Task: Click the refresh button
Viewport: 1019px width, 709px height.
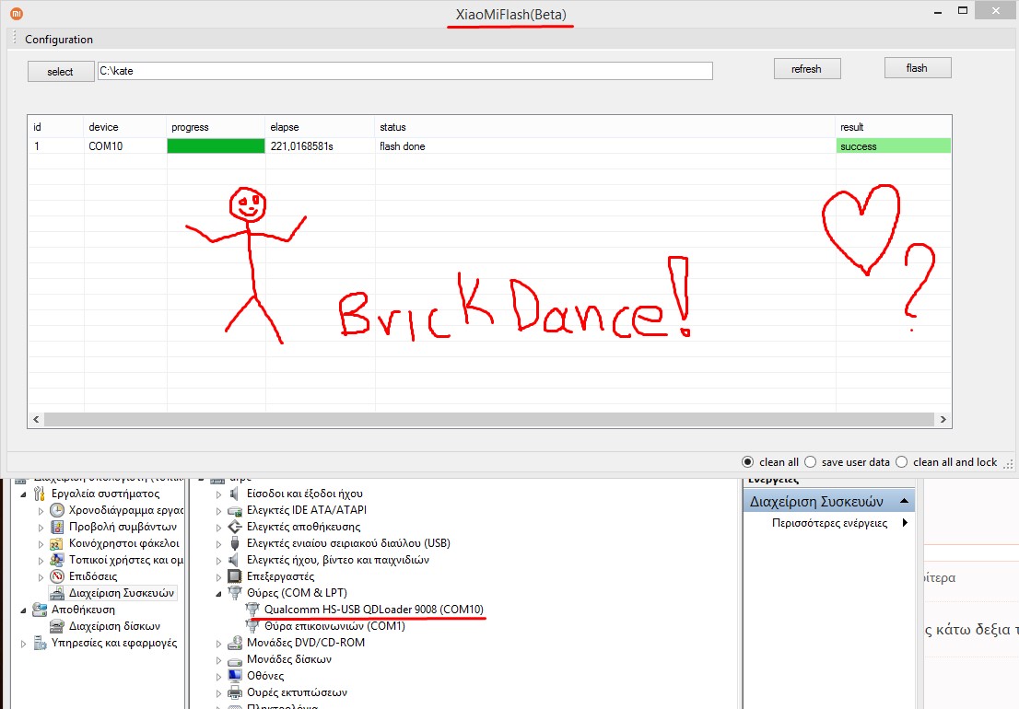Action: (x=806, y=69)
